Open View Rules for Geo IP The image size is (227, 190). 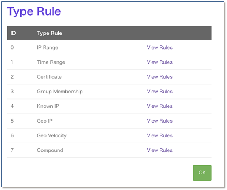click(160, 121)
